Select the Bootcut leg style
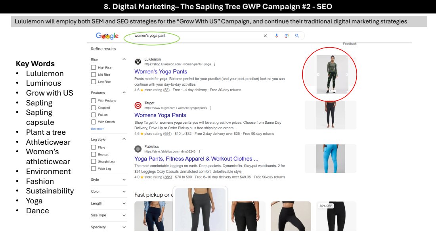 pyautogui.click(x=94, y=154)
